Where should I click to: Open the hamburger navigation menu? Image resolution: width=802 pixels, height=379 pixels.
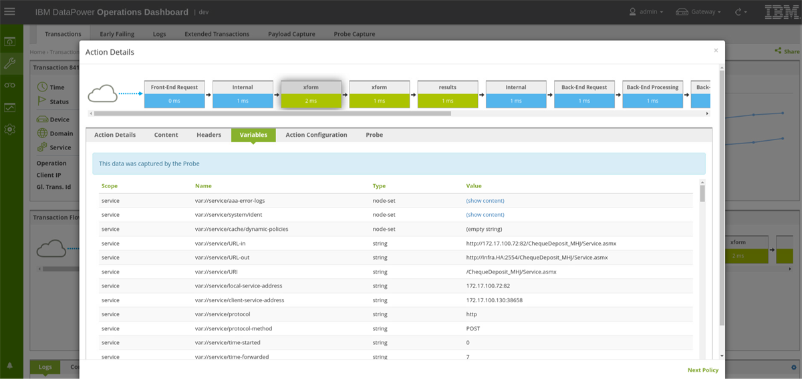pos(10,11)
